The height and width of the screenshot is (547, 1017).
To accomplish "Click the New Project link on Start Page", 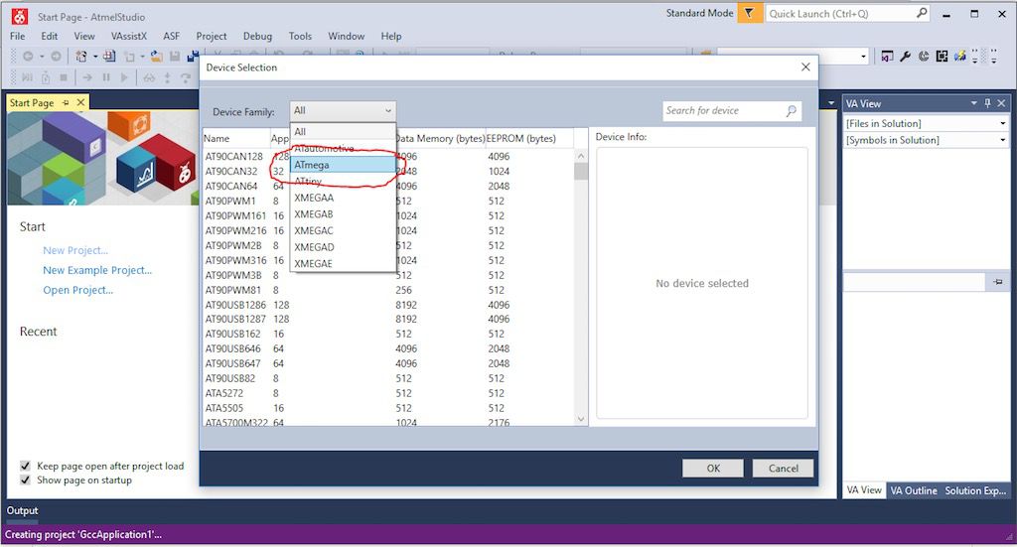I will click(75, 250).
